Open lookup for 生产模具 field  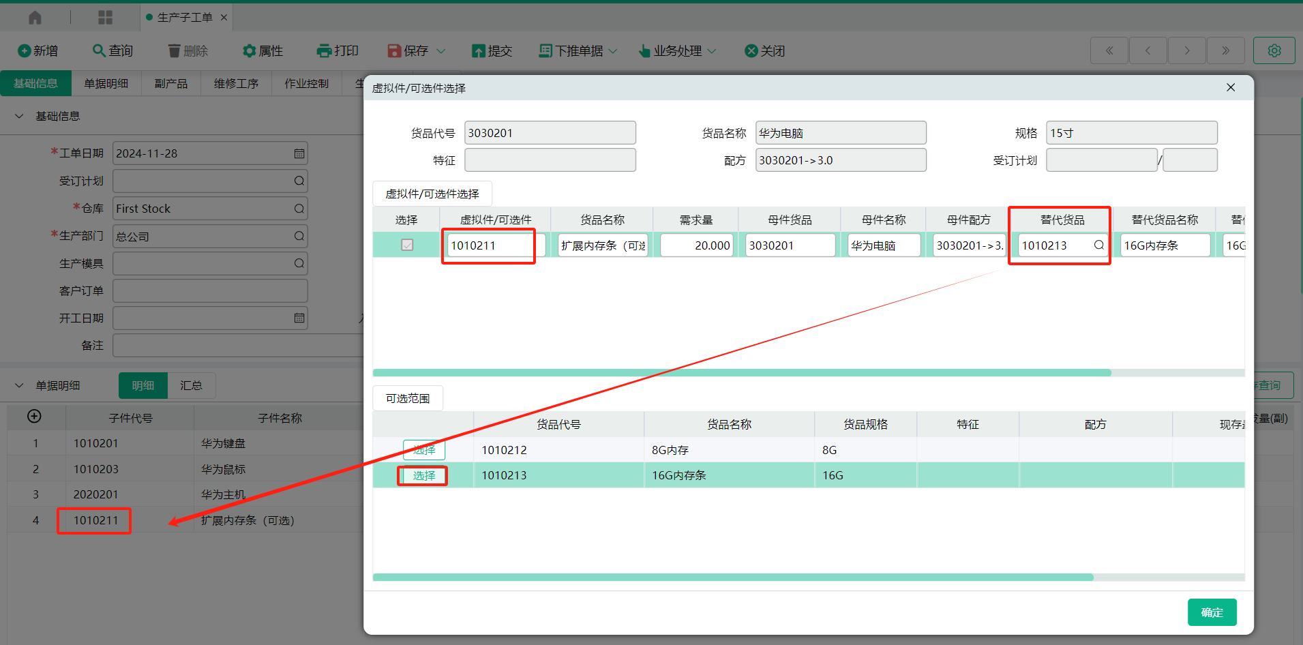coord(299,263)
